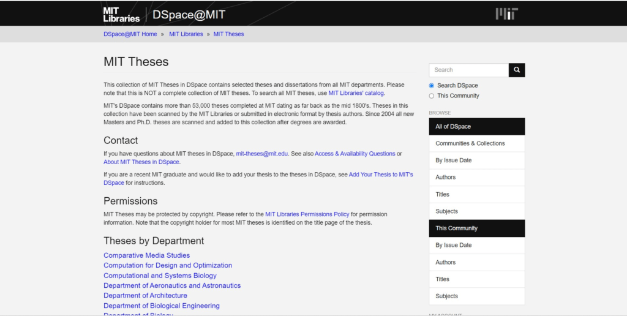Browse all DSpace Titles
Screen dimensions: 627x316
[476, 194]
